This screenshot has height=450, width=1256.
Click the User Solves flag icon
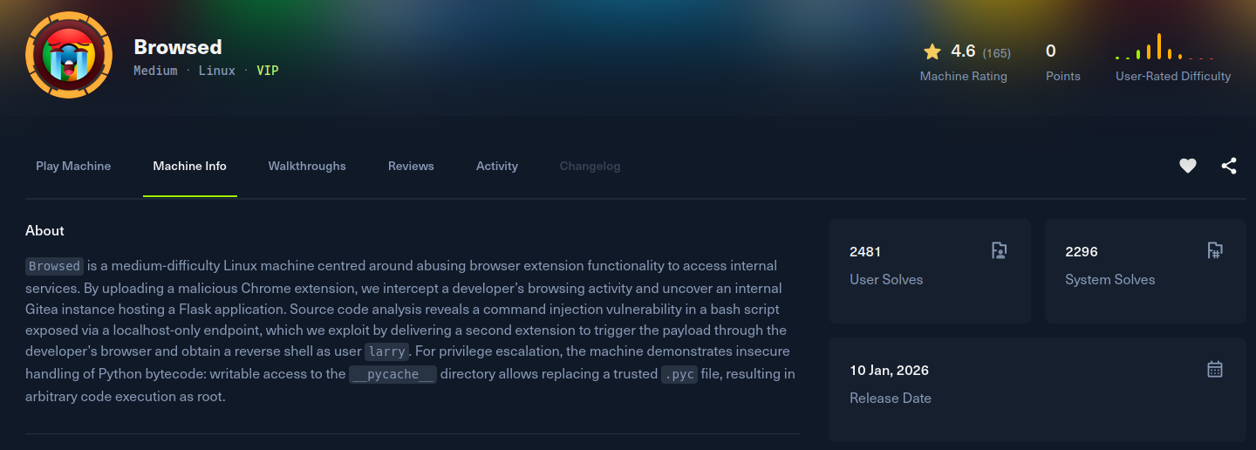pyautogui.click(x=1000, y=251)
